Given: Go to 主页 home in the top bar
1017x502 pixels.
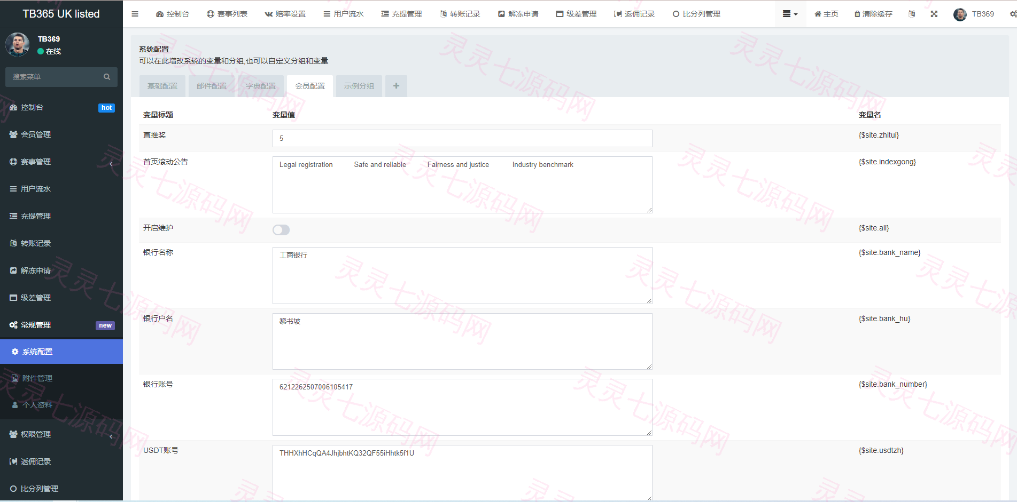Looking at the screenshot, I should (826, 14).
